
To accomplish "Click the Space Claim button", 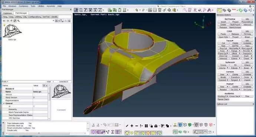I will click(x=223, y=99).
